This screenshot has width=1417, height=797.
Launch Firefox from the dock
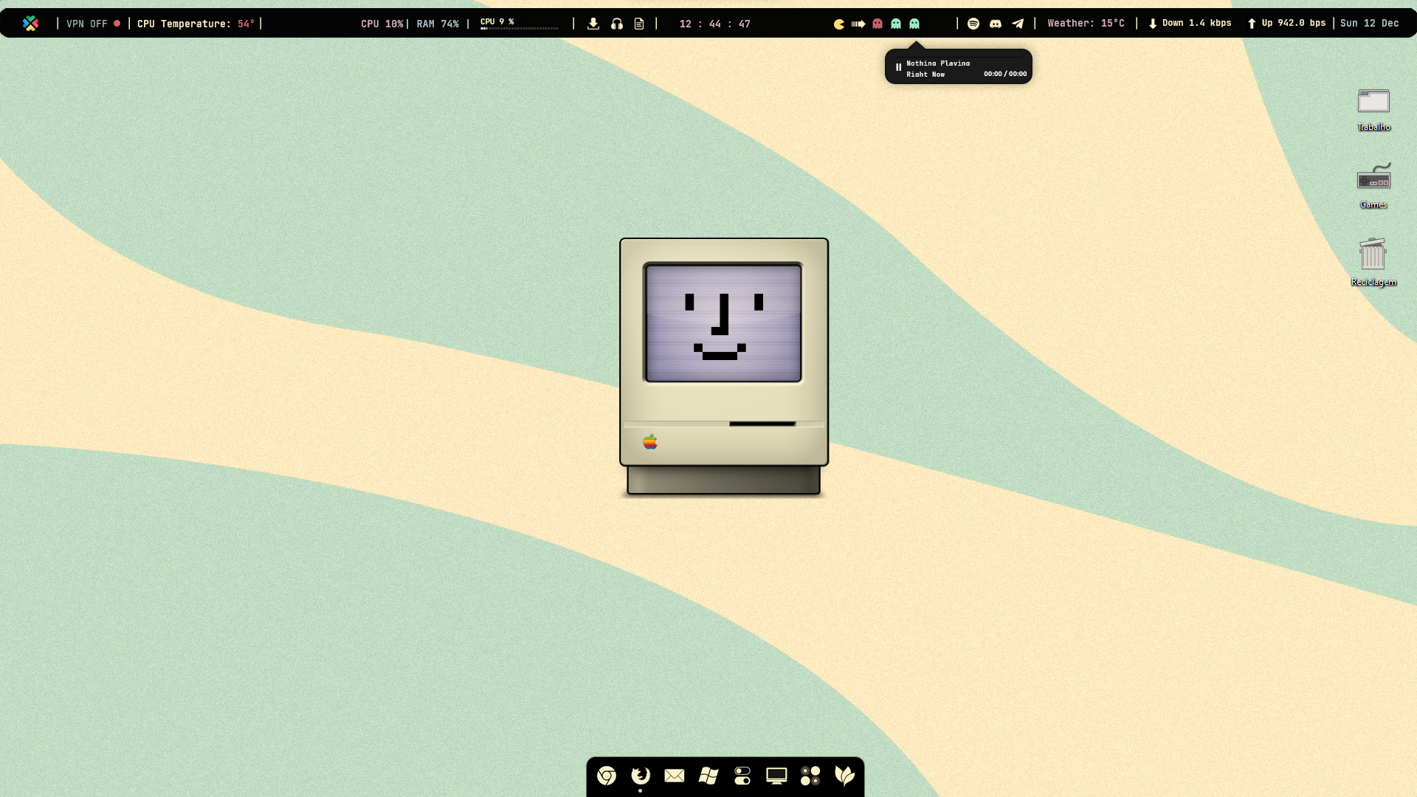coord(641,776)
